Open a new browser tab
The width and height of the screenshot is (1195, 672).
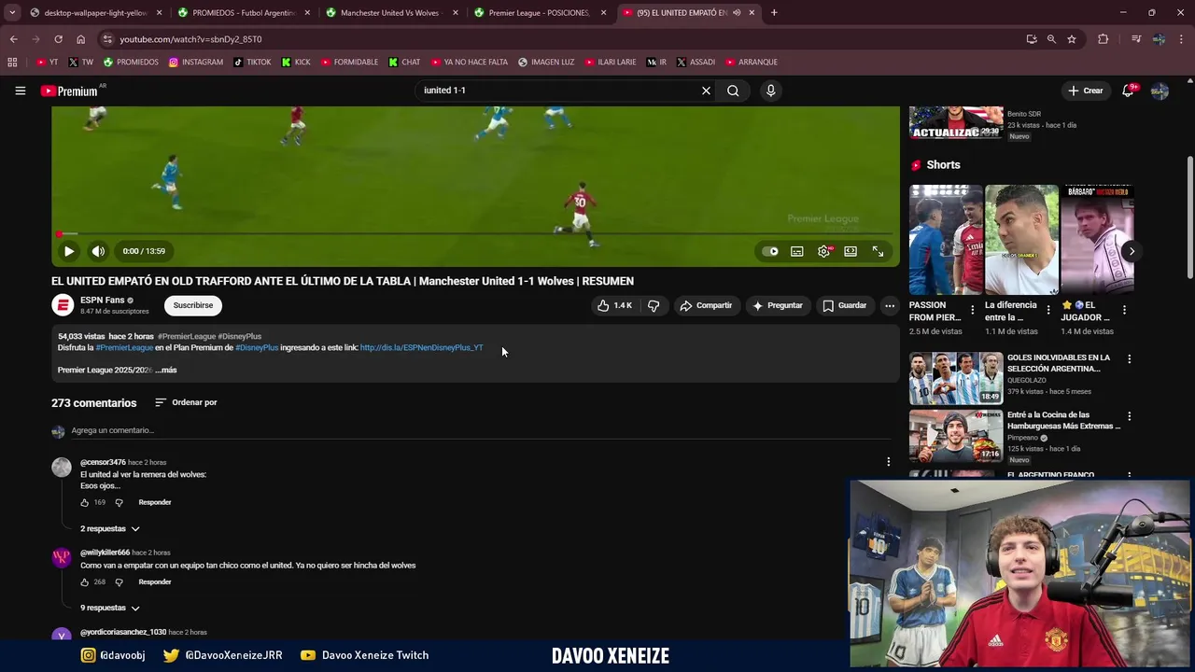pos(774,13)
